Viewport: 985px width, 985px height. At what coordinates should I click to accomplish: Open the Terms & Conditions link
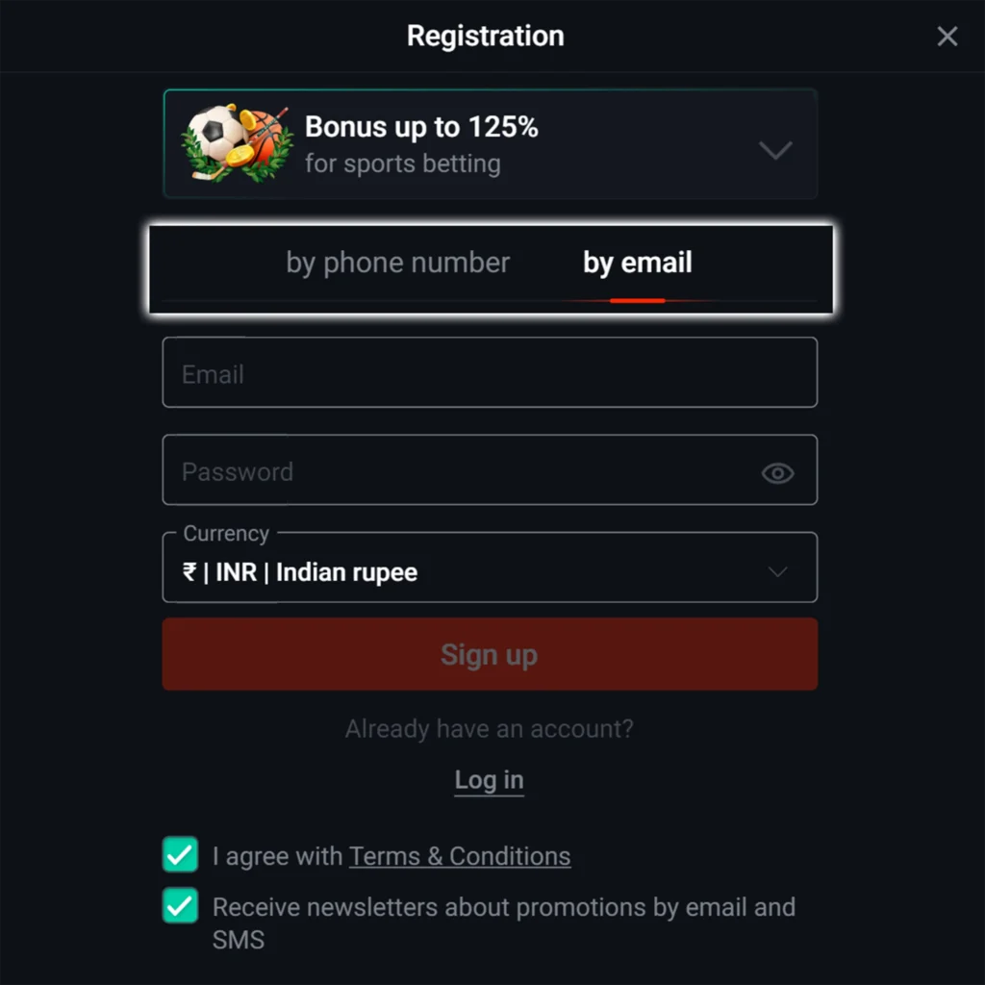(x=460, y=856)
